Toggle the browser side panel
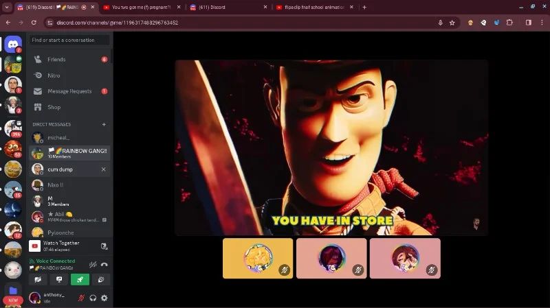The image size is (550, 308). 529,23
